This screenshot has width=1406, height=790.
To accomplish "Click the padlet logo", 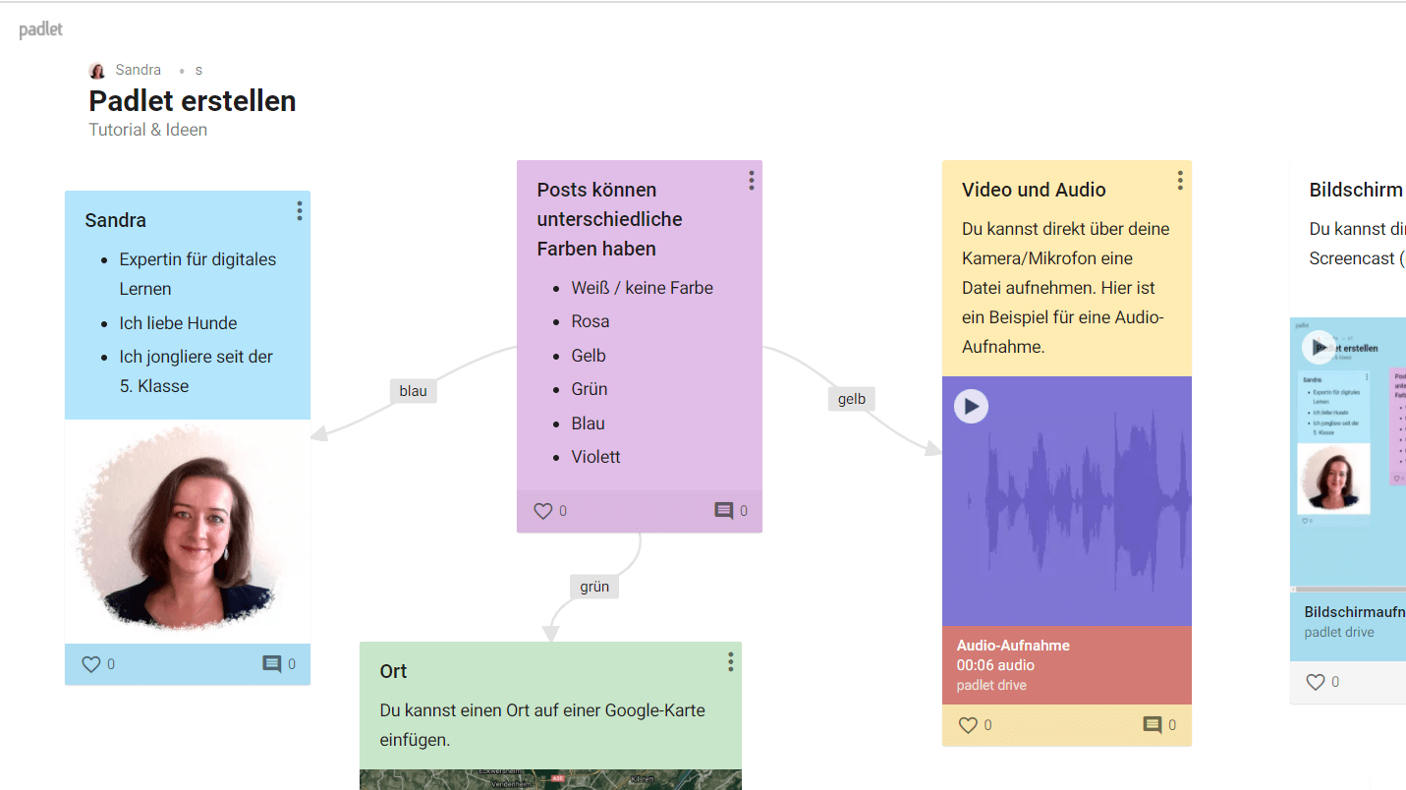I will 40,29.
